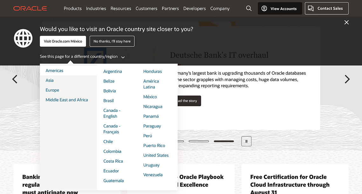
Task: Choose Canada - Français link
Action: tap(112, 129)
